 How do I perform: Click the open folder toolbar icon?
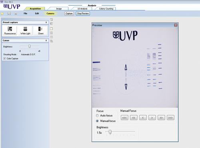coord(2,14)
